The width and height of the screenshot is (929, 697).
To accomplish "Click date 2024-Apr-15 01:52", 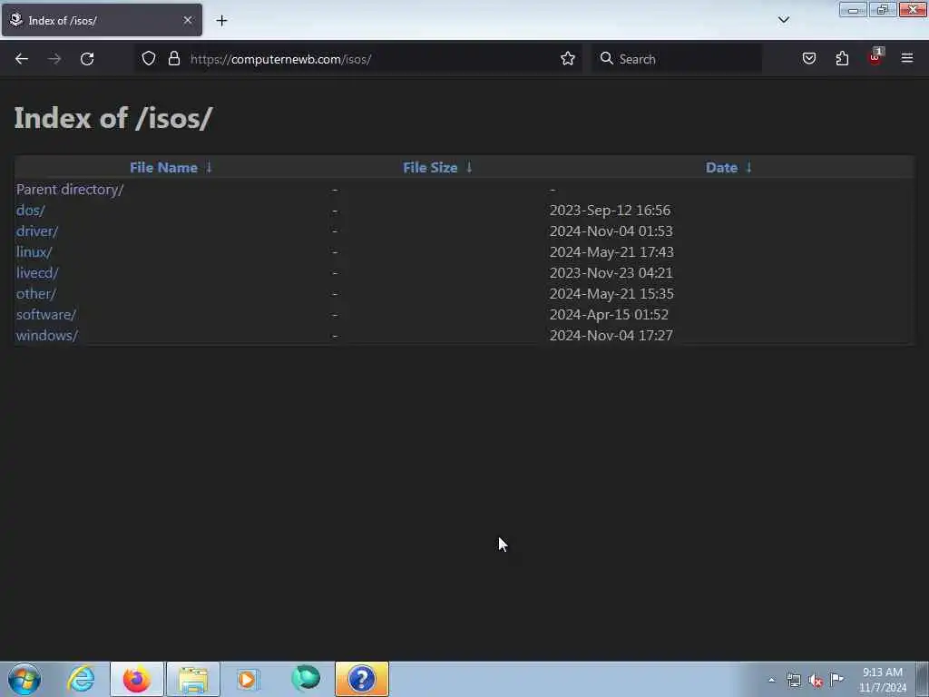I will 609,314.
